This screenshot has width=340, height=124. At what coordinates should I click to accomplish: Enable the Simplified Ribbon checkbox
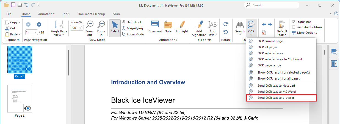click(294, 27)
